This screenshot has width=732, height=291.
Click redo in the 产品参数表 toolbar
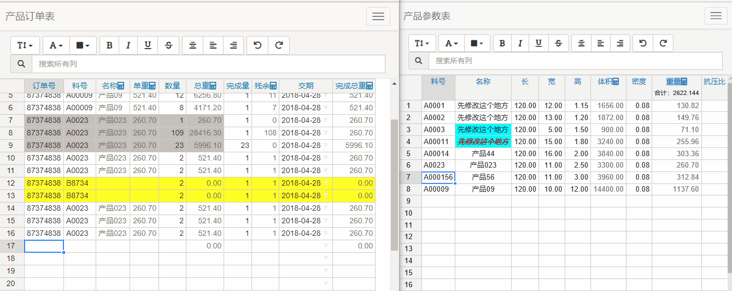pyautogui.click(x=663, y=43)
